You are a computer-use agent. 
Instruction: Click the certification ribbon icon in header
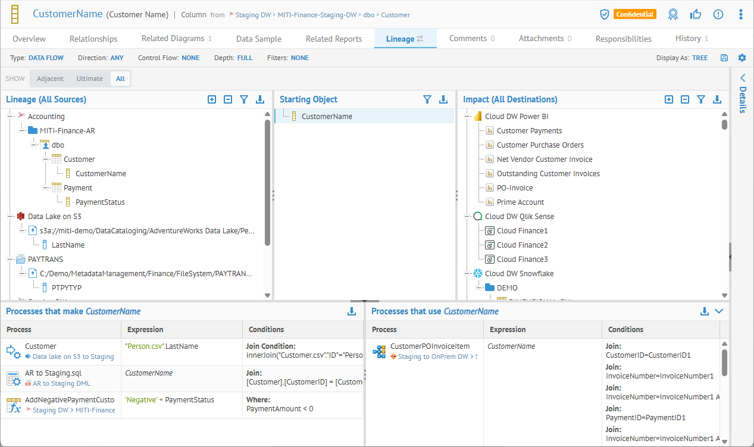click(673, 14)
